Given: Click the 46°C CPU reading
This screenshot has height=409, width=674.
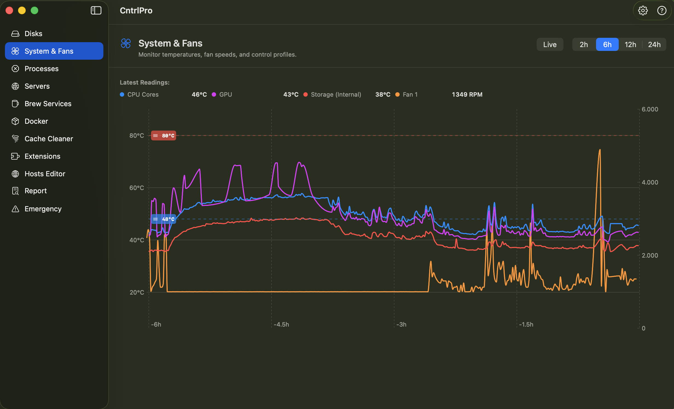Looking at the screenshot, I should (199, 94).
